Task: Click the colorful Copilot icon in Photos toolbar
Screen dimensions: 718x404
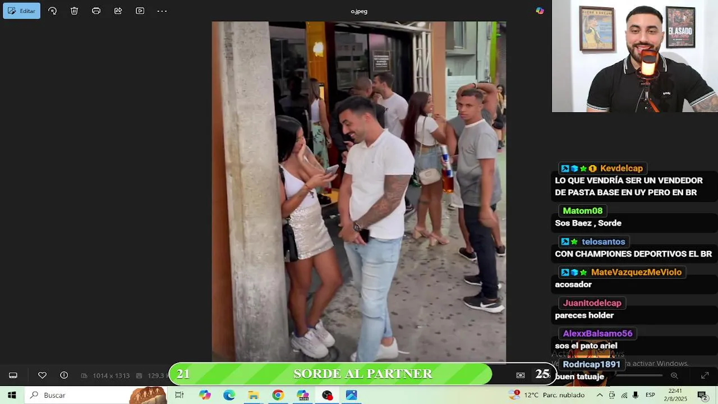Action: [x=540, y=11]
